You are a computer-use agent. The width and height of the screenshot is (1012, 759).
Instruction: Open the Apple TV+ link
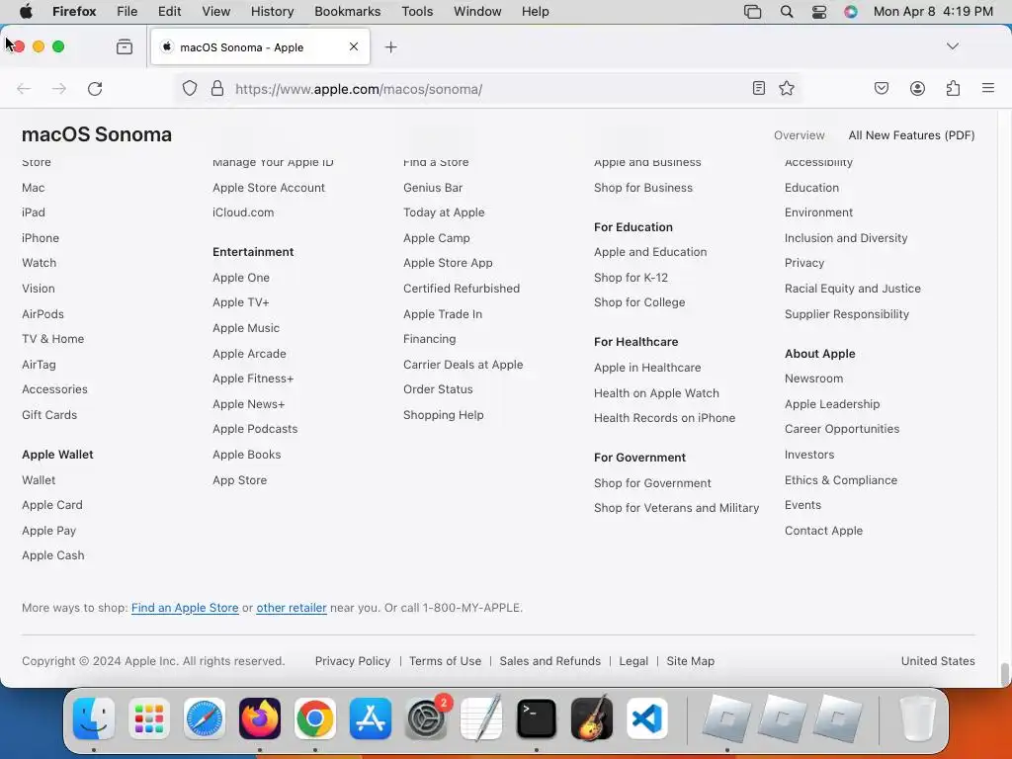pos(241,302)
